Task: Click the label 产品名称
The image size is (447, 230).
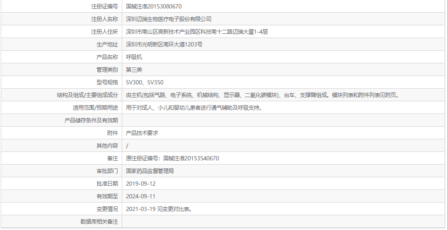Action: 107,57
